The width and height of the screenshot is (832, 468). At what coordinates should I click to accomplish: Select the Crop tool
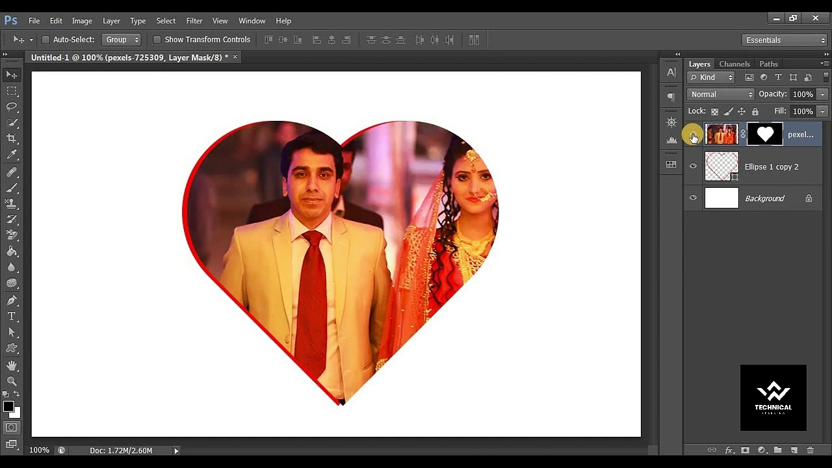12,138
